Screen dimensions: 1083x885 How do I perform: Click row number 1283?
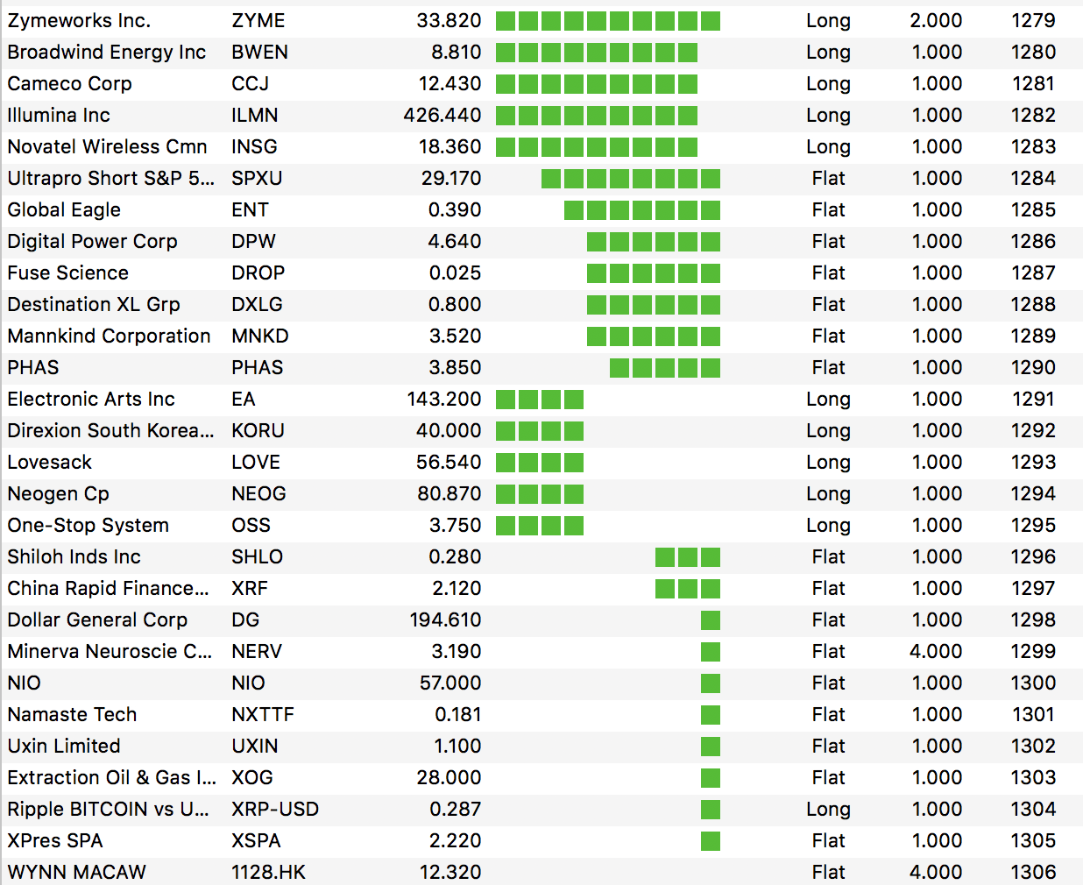[1033, 146]
